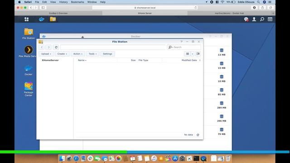Go back in File Station navigation
The image size is (290, 163).
coord(42,47)
